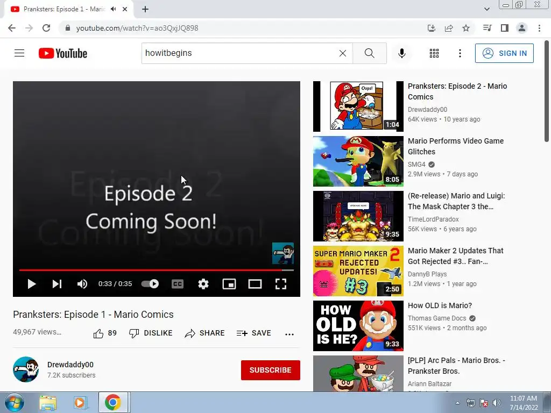Screen dimensions: 551x413
Task: Open Mario Maker 2 Updates Rejected title
Action: coord(455,255)
